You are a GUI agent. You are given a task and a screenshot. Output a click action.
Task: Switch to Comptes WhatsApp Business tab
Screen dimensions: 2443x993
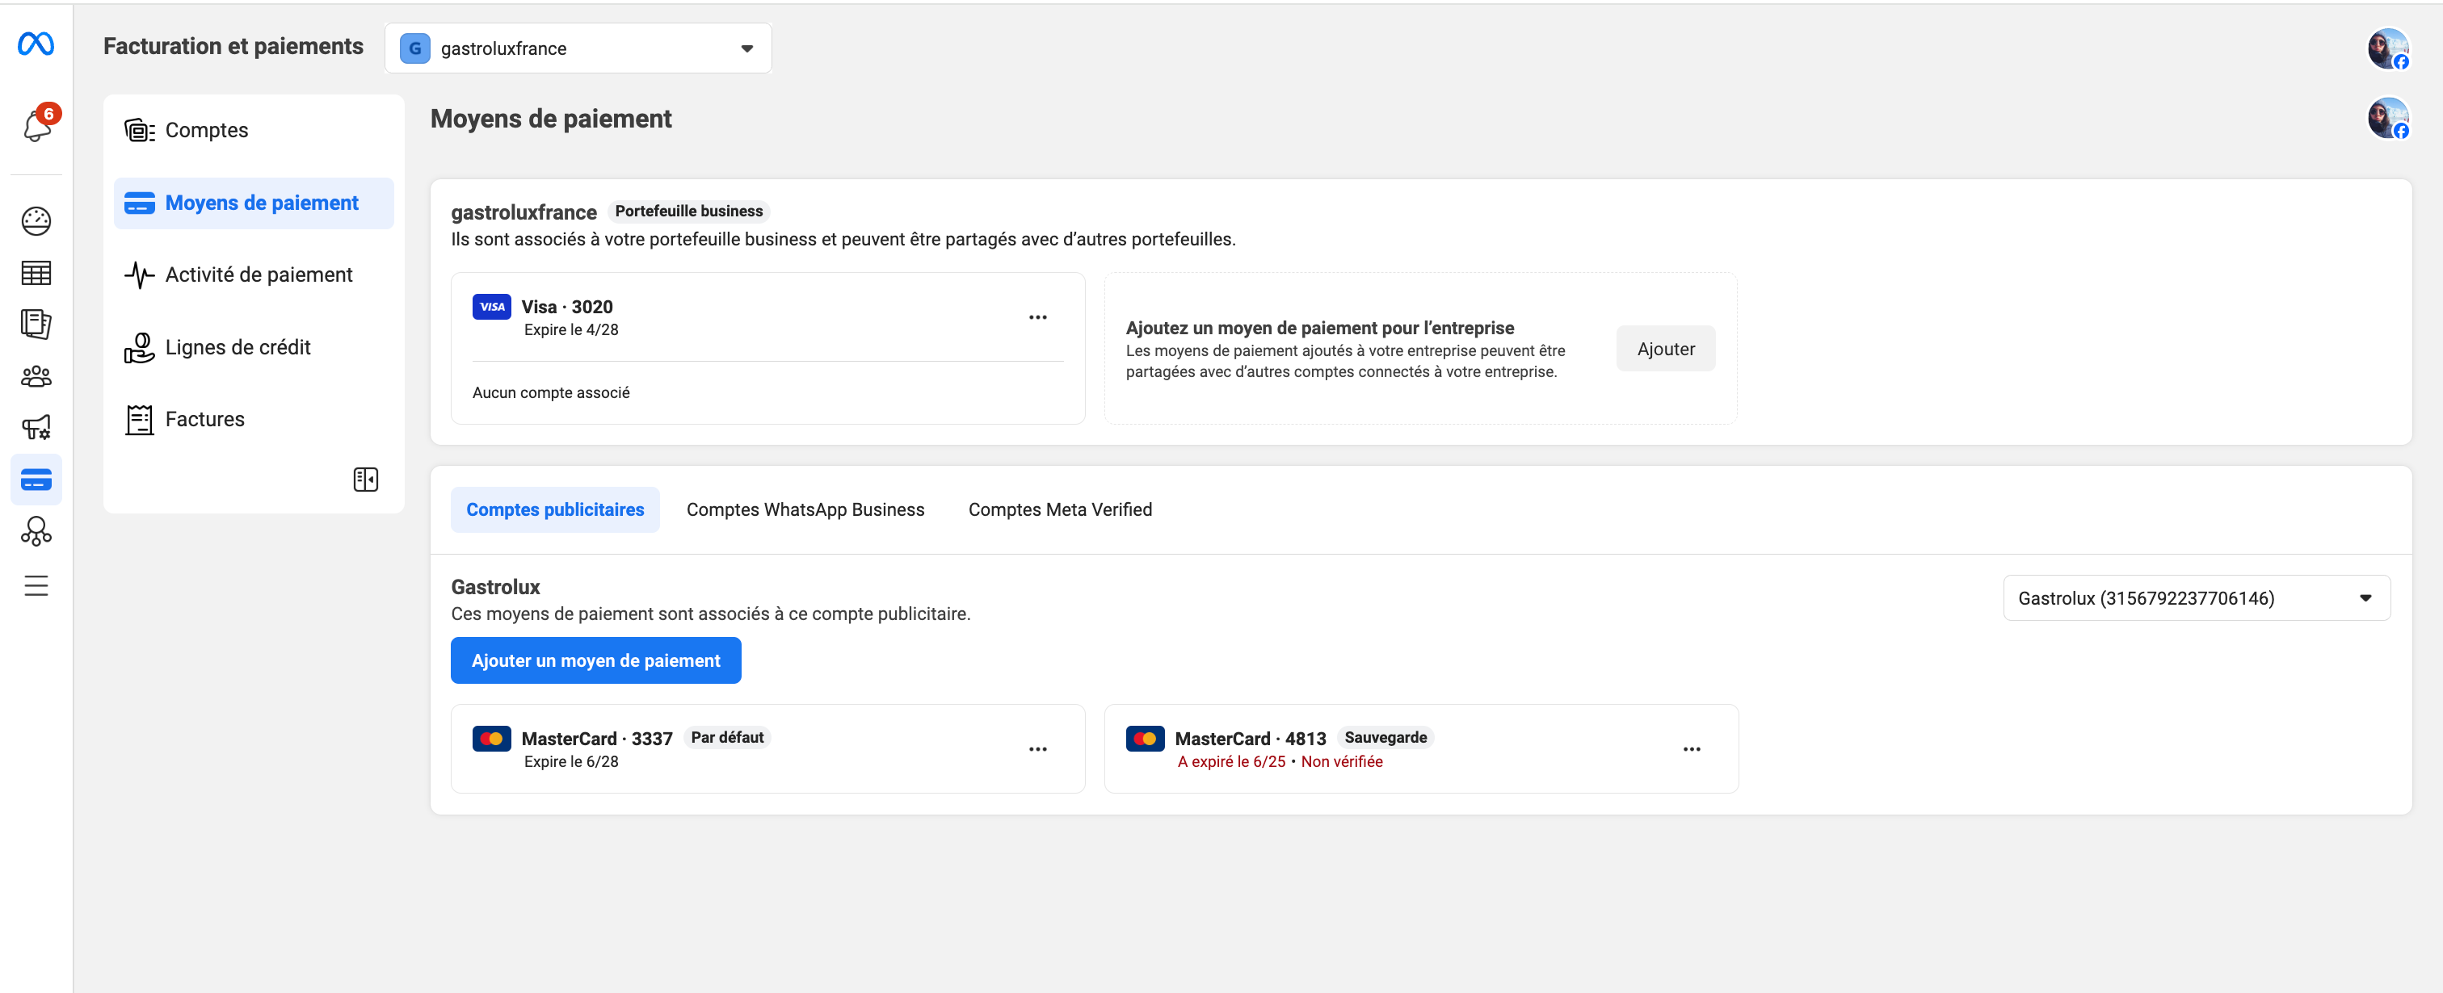coord(805,509)
